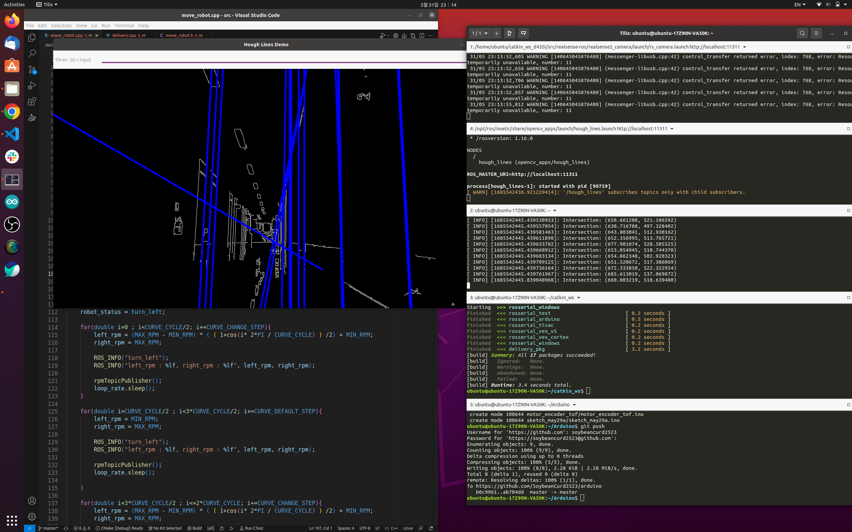Toggle maximize on the ~/catkin_ws terminal pane
The height and width of the screenshot is (532, 852).
click(x=848, y=298)
